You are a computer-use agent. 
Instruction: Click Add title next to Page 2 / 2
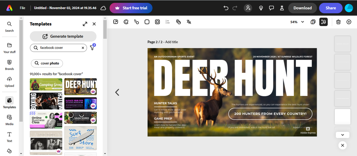tap(172, 42)
